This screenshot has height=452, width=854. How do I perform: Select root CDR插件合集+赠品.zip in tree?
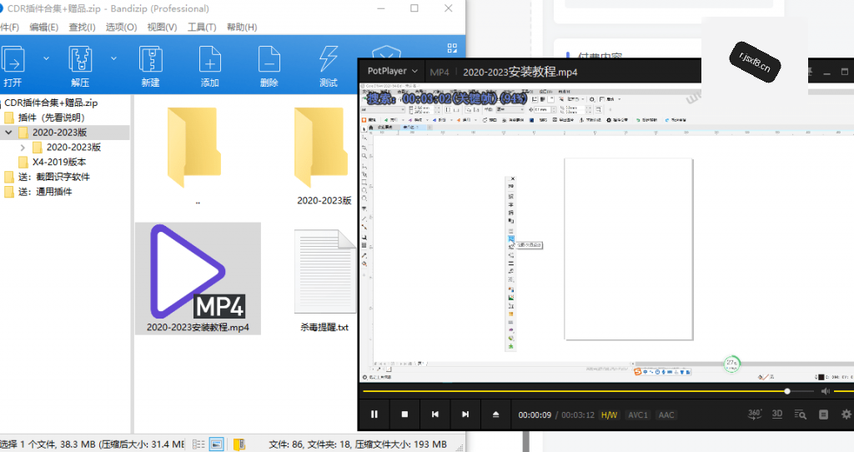[51, 103]
